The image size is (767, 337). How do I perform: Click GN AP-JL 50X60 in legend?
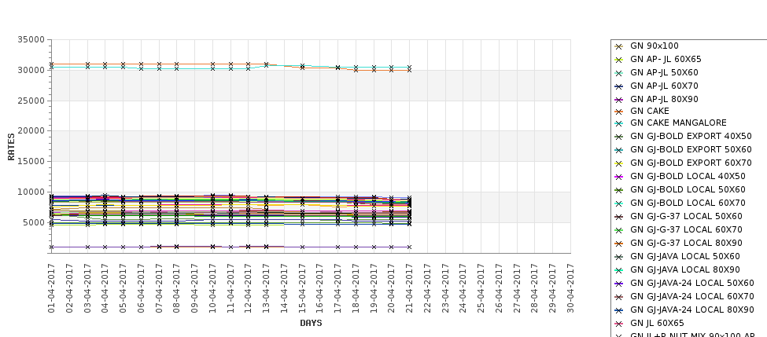664,72
